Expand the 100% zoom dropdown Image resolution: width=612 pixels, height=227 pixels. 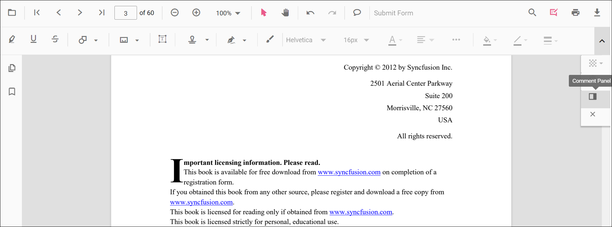[228, 13]
